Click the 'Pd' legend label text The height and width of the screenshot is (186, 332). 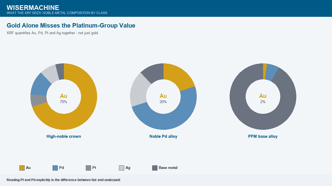[x=61, y=168]
